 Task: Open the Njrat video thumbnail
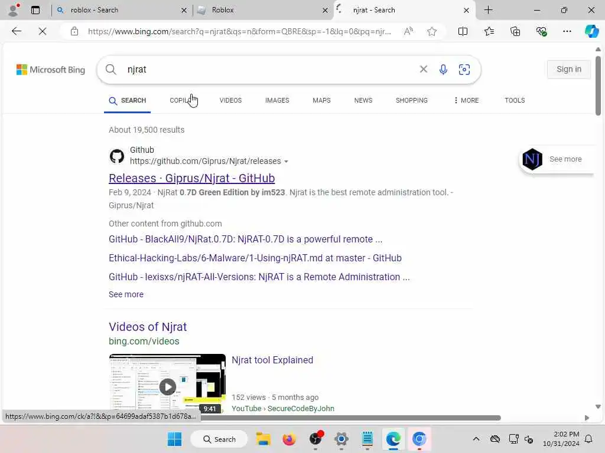[x=167, y=383]
